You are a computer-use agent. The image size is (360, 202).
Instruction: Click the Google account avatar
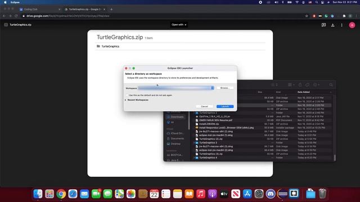click(x=352, y=25)
